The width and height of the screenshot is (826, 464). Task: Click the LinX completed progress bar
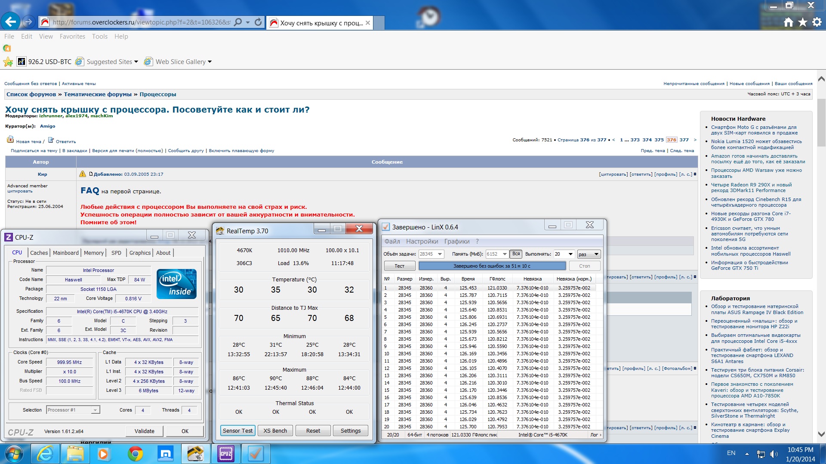(492, 266)
